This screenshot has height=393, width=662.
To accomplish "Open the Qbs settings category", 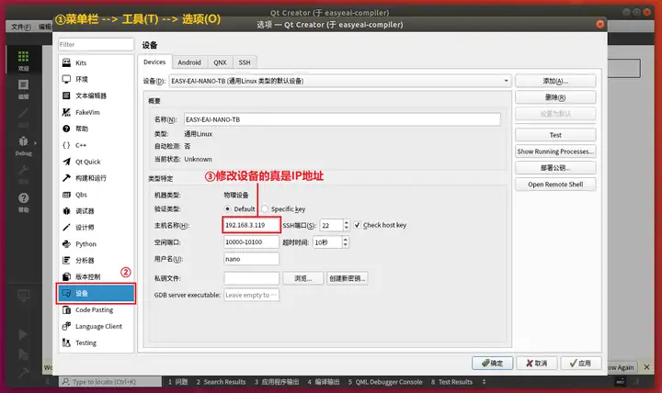I will [x=96, y=195].
